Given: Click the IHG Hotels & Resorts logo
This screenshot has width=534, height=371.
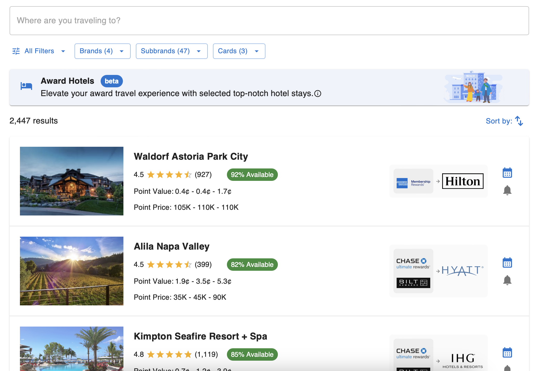Looking at the screenshot, I should pos(463,361).
